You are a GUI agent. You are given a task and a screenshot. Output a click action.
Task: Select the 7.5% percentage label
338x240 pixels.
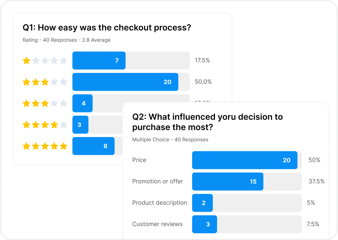[313, 224]
